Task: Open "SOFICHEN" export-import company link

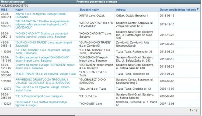Action: [45, 66]
